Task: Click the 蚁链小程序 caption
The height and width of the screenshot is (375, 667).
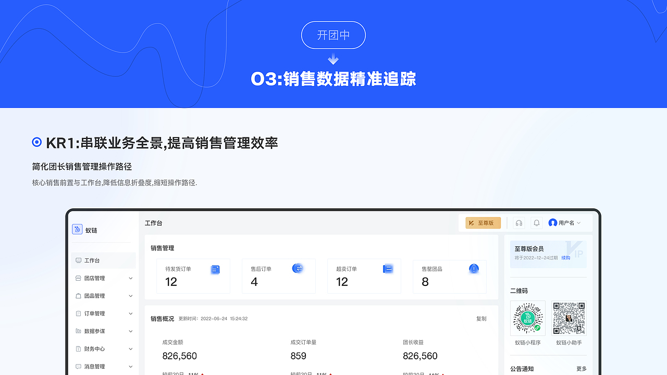Action: [528, 343]
